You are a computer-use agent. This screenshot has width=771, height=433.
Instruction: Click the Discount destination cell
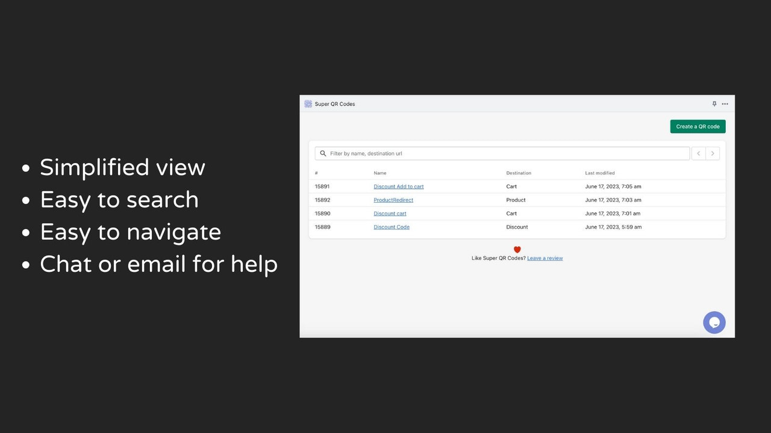[517, 227]
